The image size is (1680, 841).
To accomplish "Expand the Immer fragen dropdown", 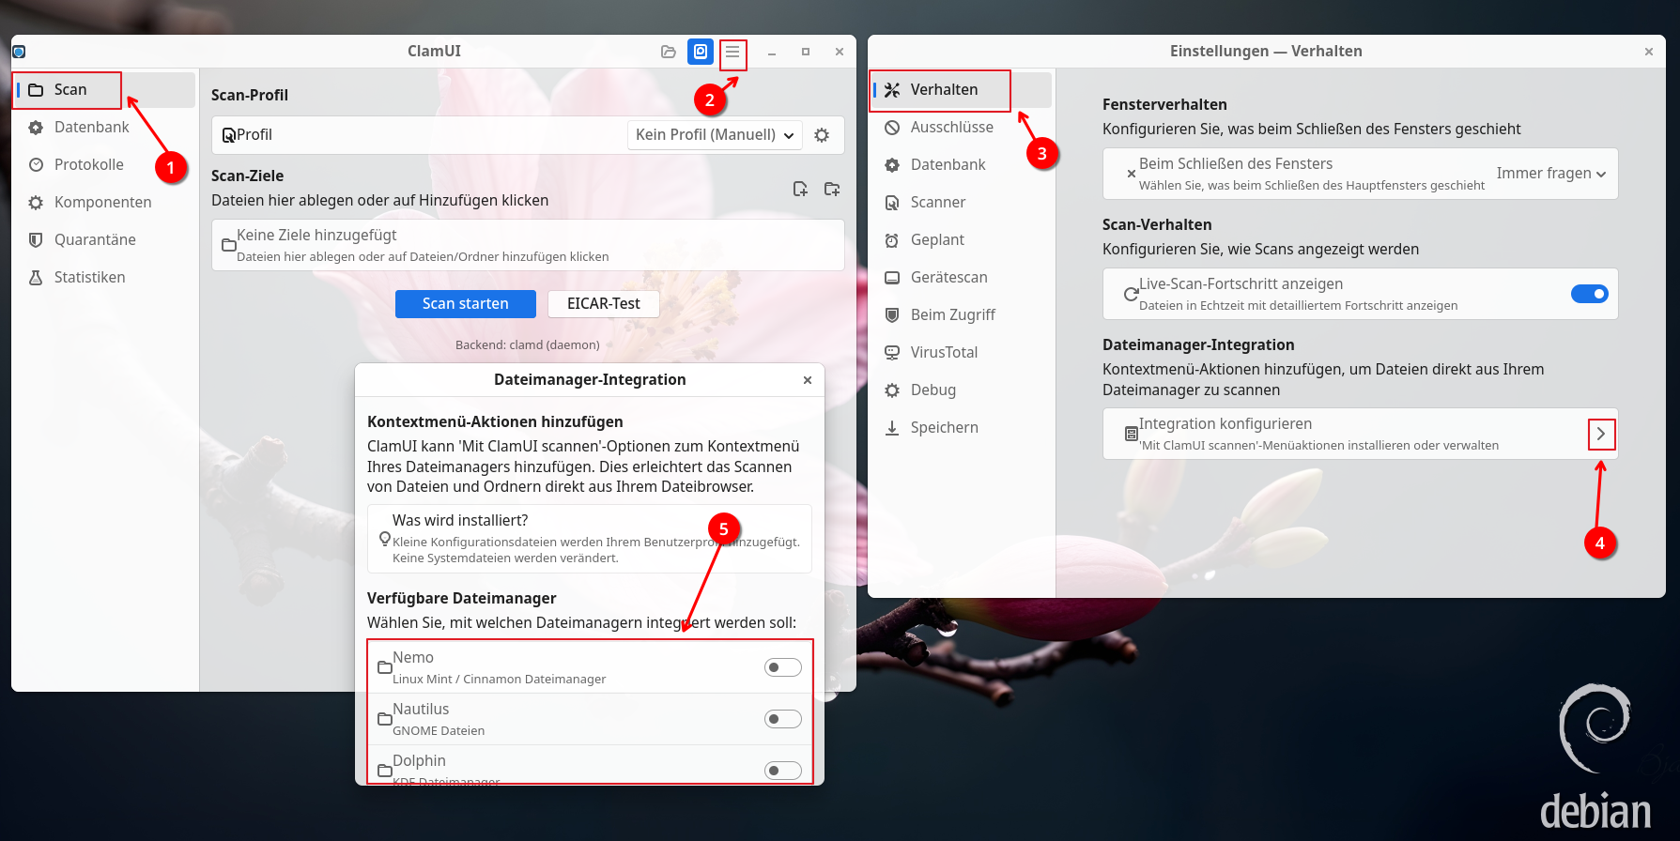I will click(x=1550, y=174).
